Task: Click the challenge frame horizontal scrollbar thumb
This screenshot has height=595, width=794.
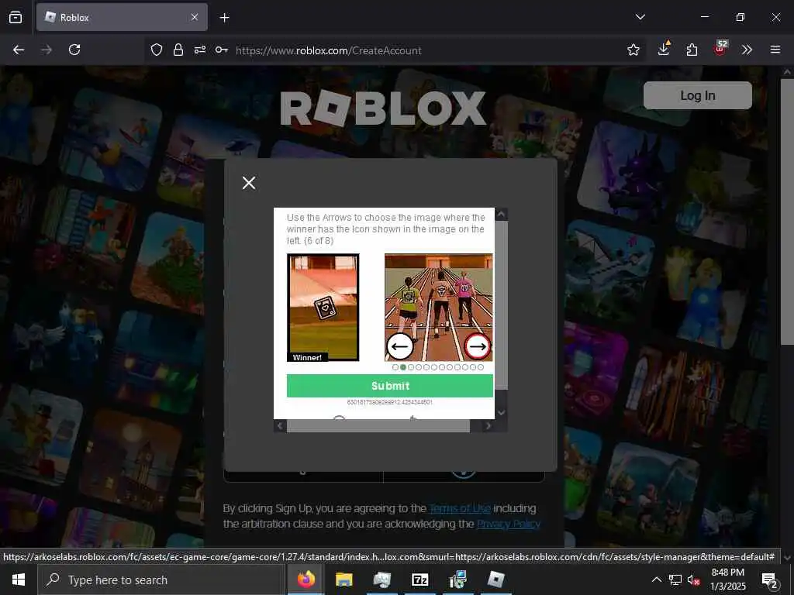Action: coord(378,426)
